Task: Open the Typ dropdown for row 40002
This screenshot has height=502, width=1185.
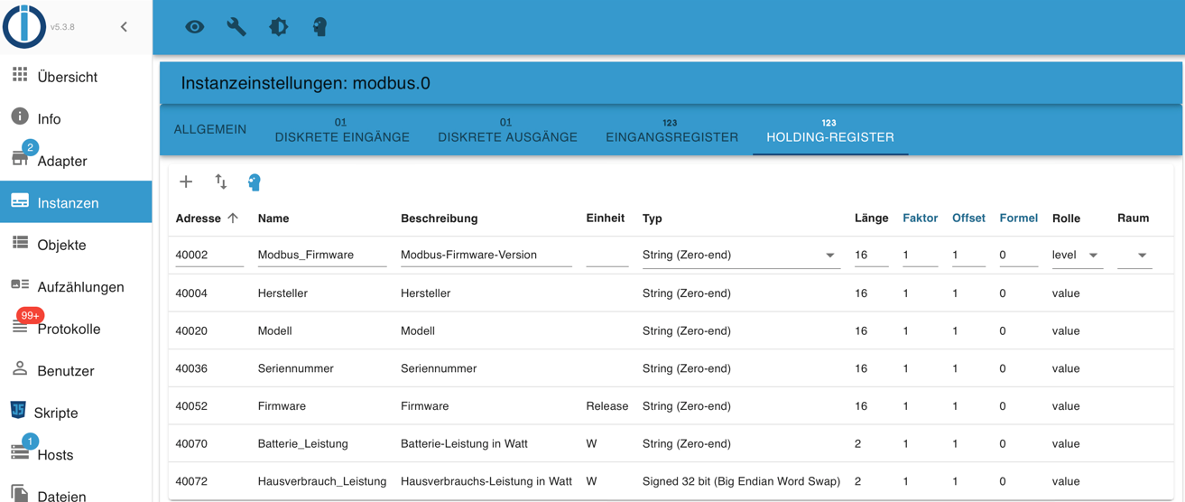Action: 740,256
